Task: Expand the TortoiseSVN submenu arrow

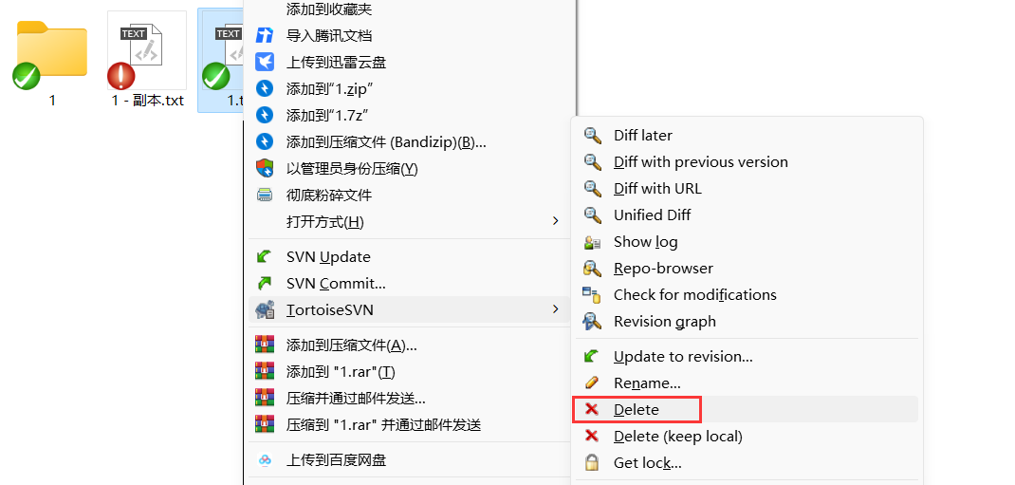Action: pos(555,309)
